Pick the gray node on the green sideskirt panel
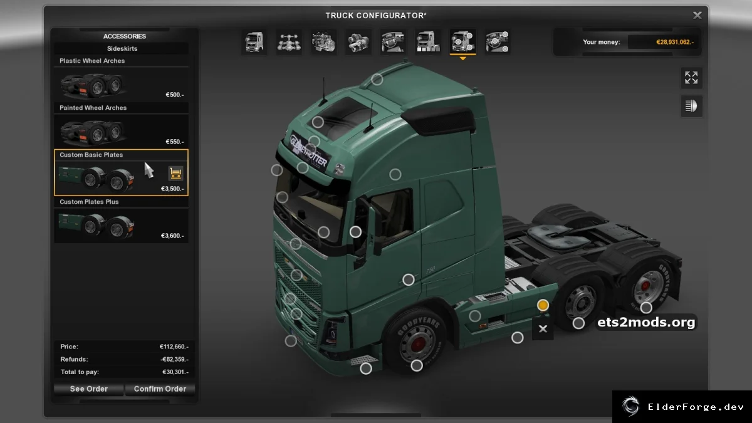This screenshot has height=423, width=752. (x=475, y=316)
